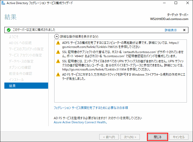193x142 pixels.
Task: Select AD DS への接続 step
Action: (20, 43)
